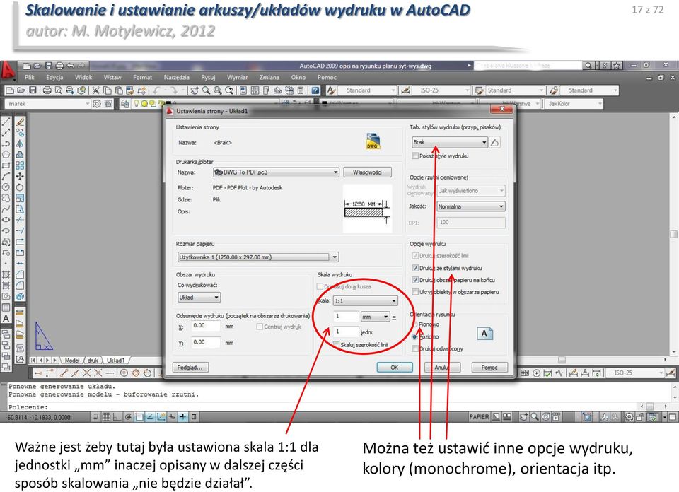Viewport: 679px width, 492px height.
Task: Toggle the 'Pokaż style wydruku' checkbox
Action: pos(415,156)
